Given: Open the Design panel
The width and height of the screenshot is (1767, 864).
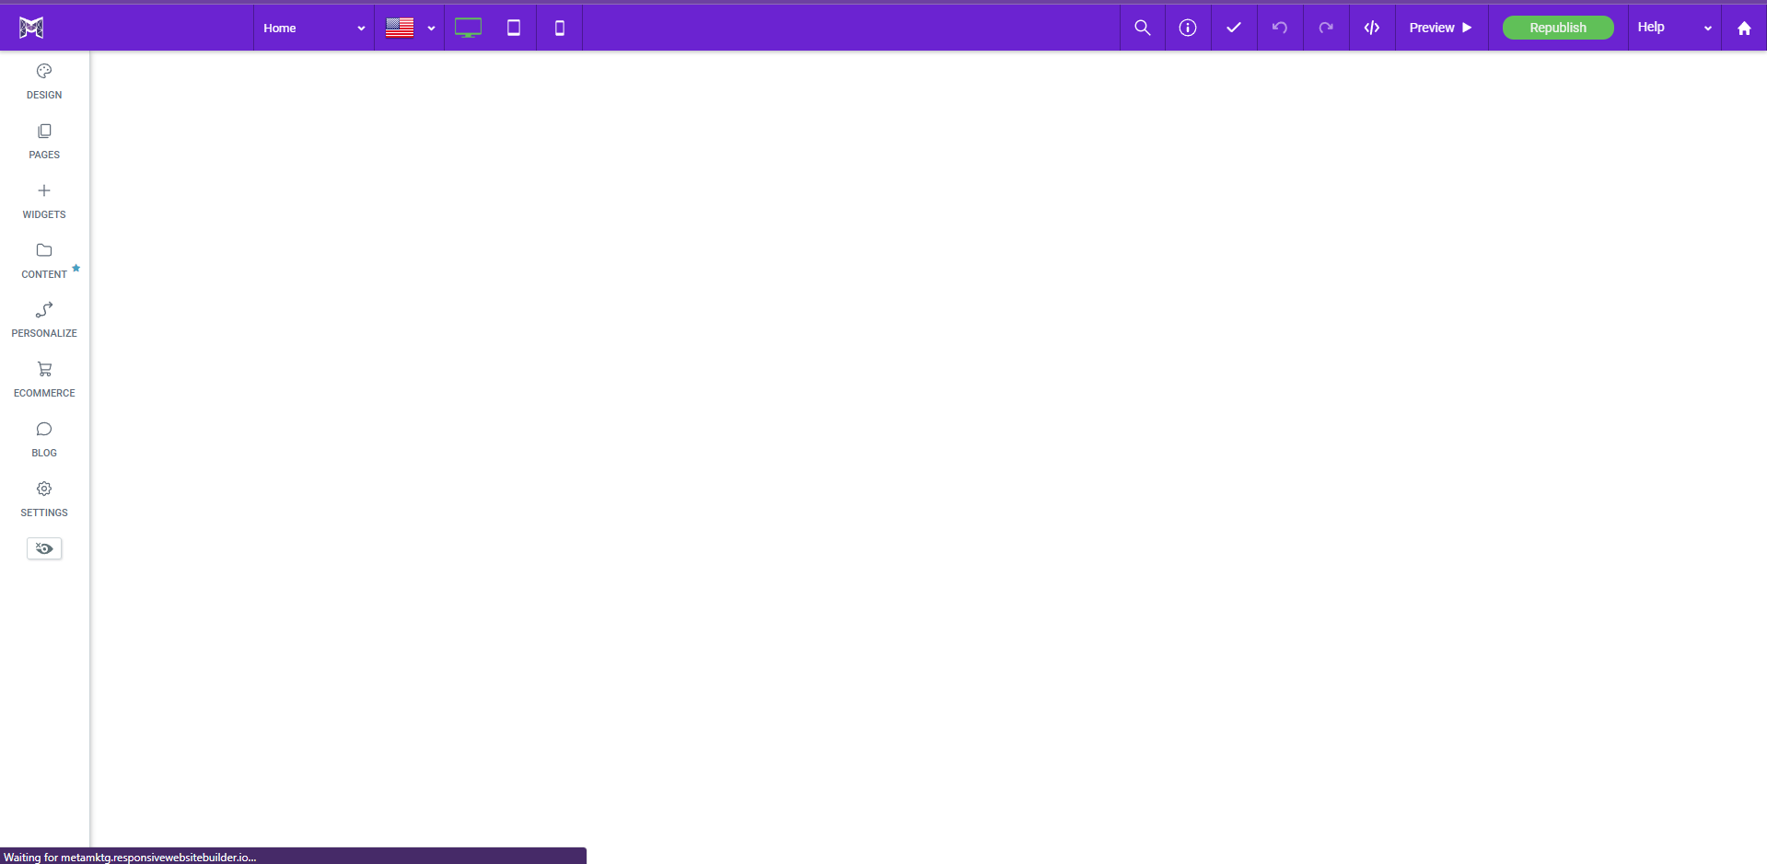Looking at the screenshot, I should [x=43, y=80].
